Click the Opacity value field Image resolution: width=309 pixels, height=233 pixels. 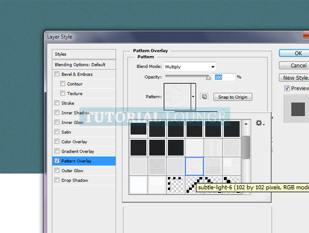pos(224,77)
